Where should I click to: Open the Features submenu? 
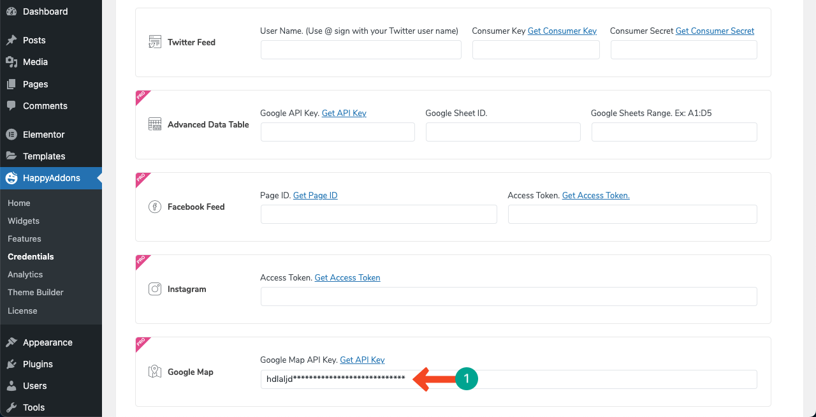(x=24, y=238)
